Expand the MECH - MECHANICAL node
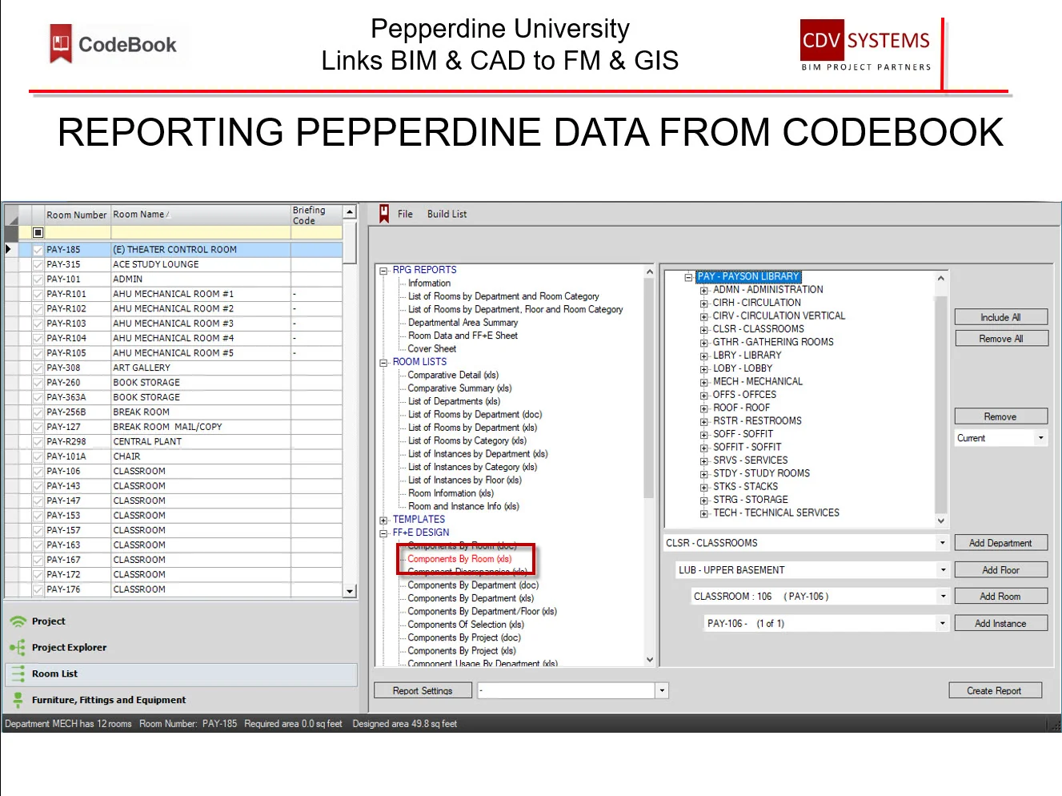 [x=704, y=383]
